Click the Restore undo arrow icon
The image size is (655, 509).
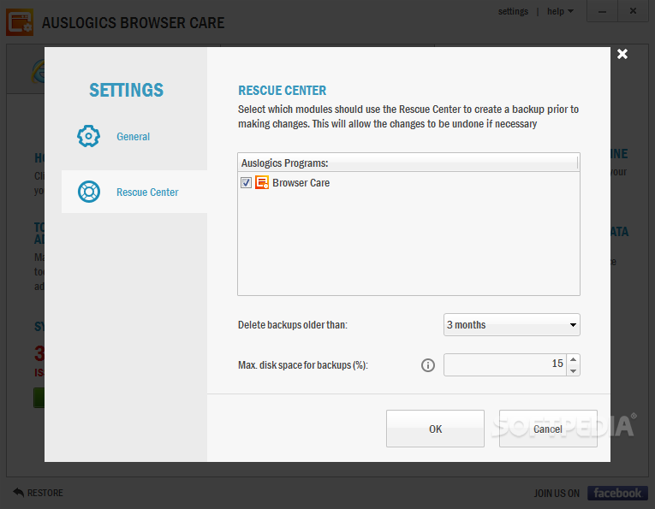tap(18, 492)
